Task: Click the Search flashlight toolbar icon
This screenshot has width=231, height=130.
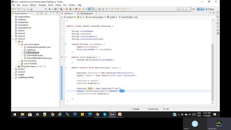Action: (x=83, y=9)
